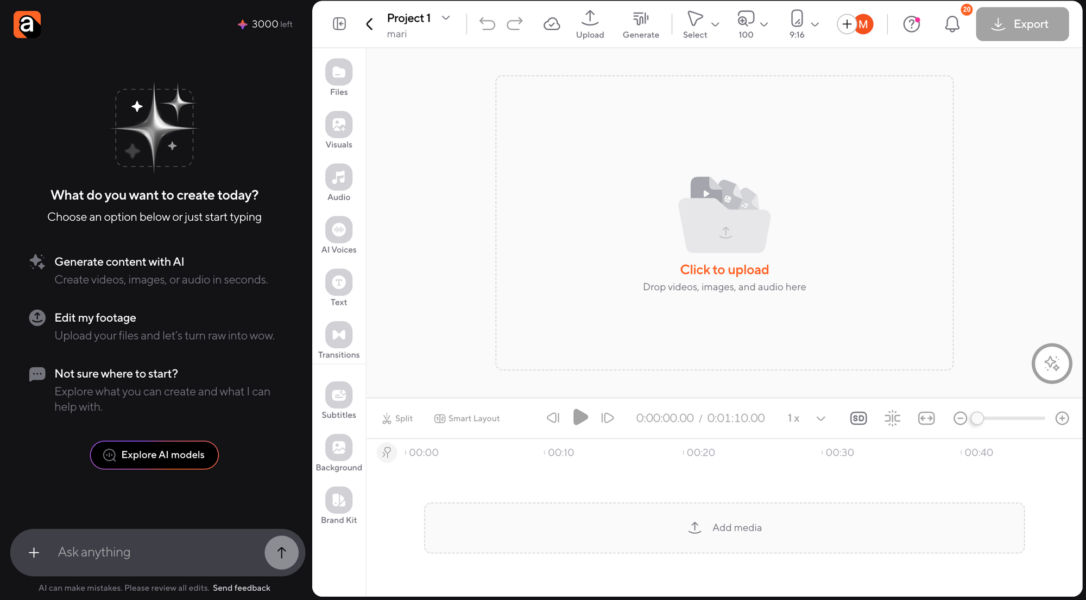Image resolution: width=1086 pixels, height=600 pixels.
Task: Collapse the left AI chat sidebar
Action: 339,24
